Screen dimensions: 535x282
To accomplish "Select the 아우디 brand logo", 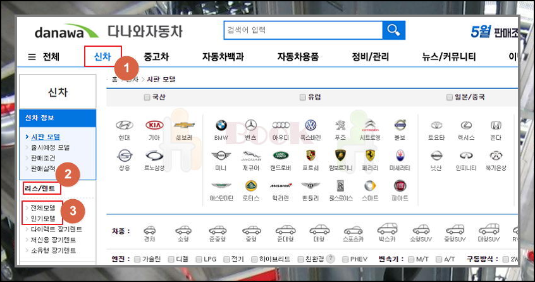I will (281, 125).
